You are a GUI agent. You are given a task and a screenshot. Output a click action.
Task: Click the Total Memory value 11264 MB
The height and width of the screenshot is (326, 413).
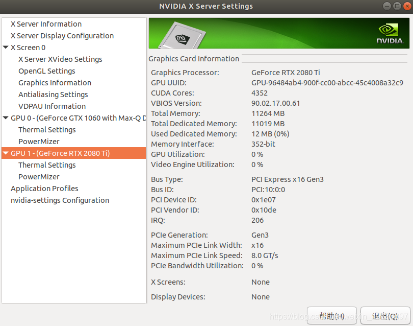click(x=268, y=113)
